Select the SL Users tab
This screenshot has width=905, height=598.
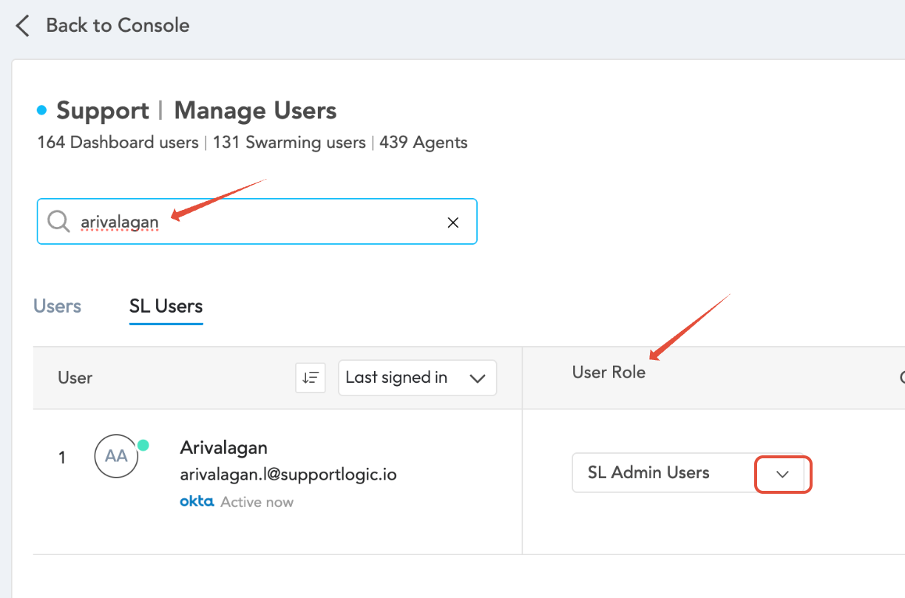166,306
